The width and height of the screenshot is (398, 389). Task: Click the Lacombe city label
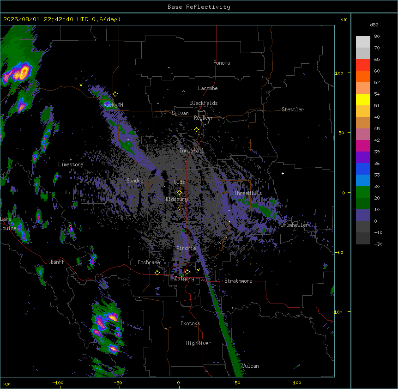pos(208,88)
